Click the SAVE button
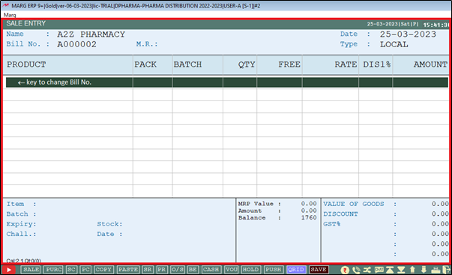 319,270
